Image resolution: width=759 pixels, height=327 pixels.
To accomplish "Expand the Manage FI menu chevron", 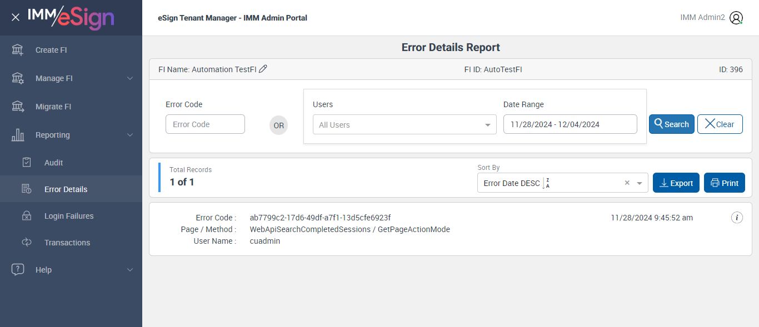I will 130,78.
